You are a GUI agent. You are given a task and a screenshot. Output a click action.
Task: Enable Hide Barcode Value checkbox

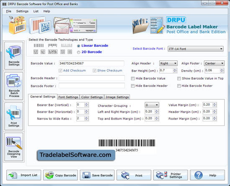[x=133, y=78]
